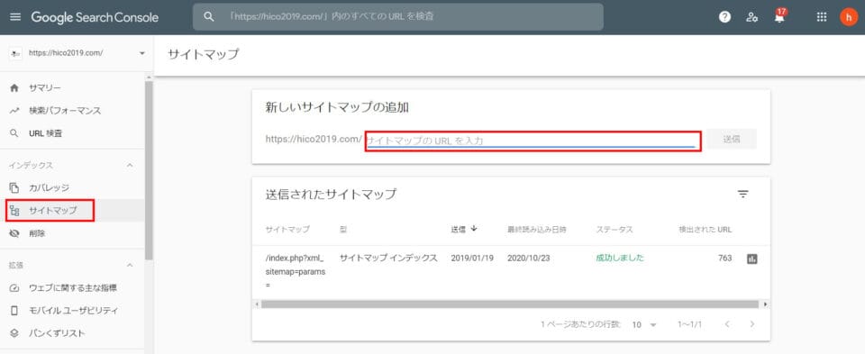The width and height of the screenshot is (865, 354).
Task: Go to the next page chevron
Action: [x=751, y=324]
